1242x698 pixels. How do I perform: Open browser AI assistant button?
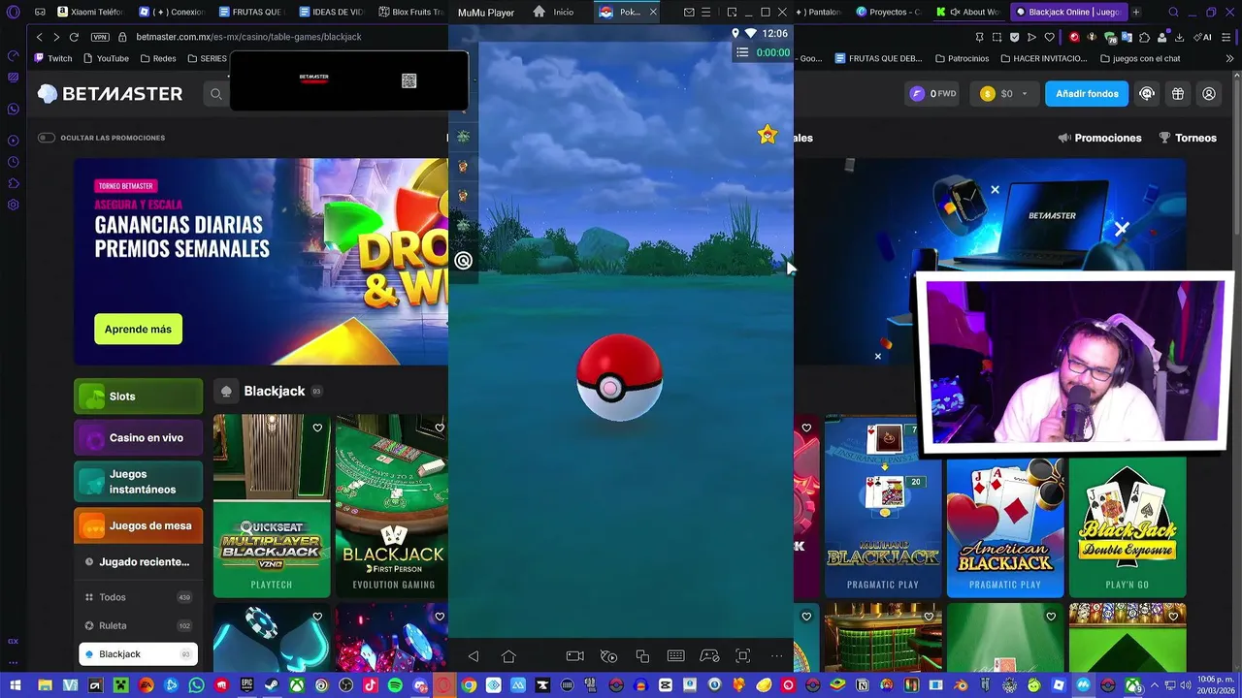point(1201,37)
